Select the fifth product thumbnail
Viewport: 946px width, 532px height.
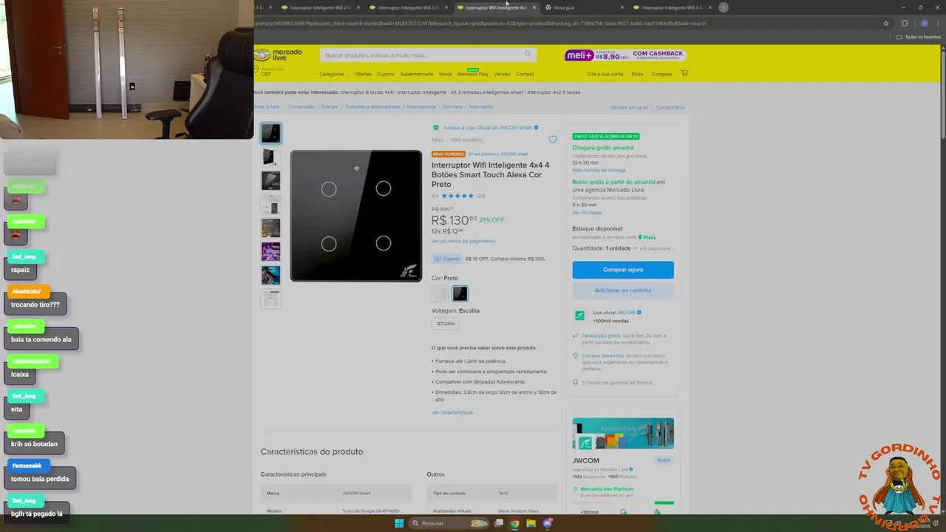(270, 228)
